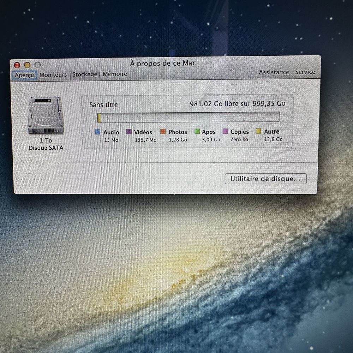Click the purple Vidéos color swatch
The height and width of the screenshot is (353, 353).
(129, 132)
